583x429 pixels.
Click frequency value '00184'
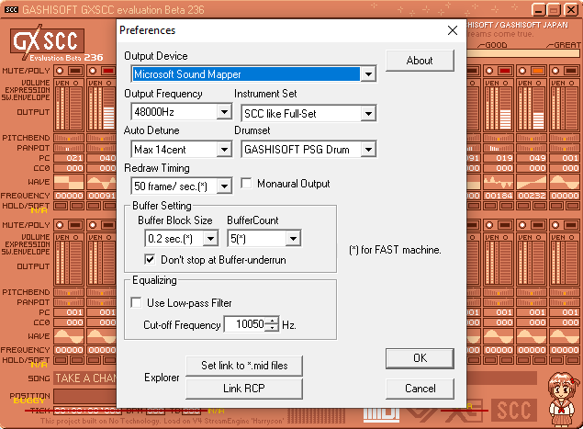499,196
